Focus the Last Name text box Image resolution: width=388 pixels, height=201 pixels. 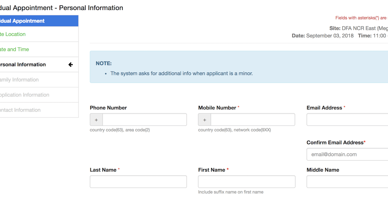(x=138, y=182)
